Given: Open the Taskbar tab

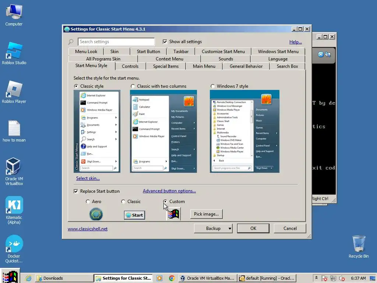Looking at the screenshot, I should [181, 52].
